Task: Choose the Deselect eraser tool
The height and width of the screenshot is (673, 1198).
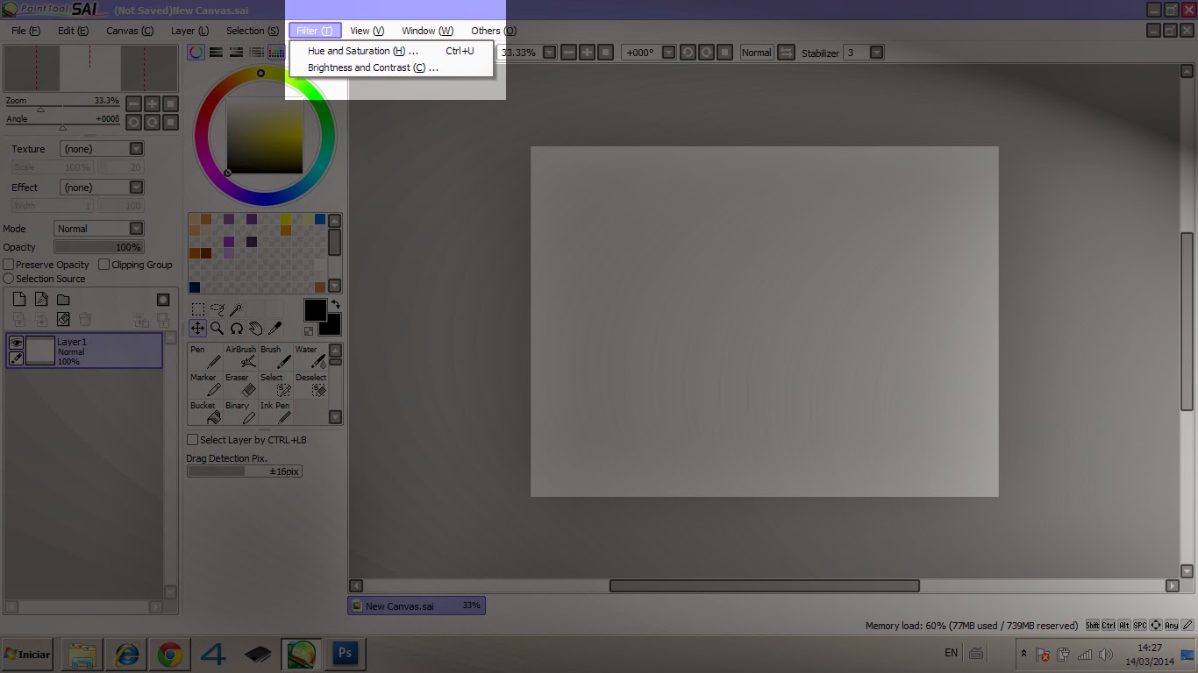Action: [310, 384]
